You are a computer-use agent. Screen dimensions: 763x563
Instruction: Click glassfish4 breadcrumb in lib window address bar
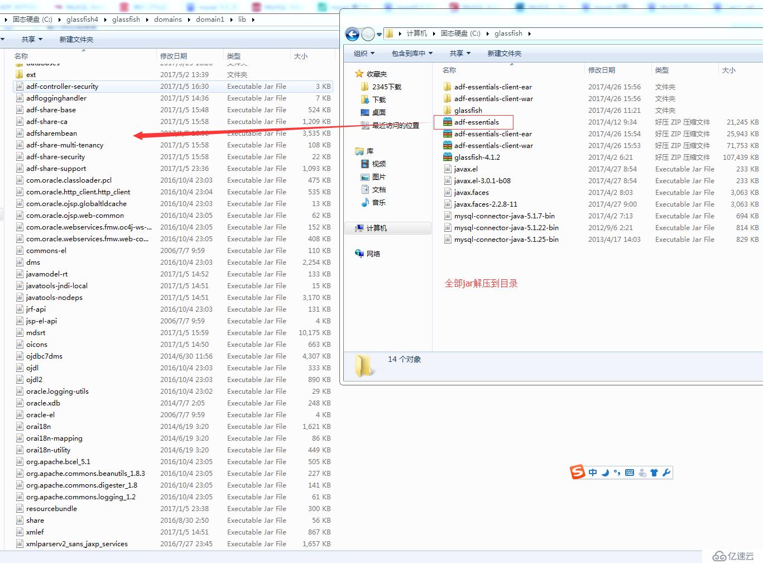pos(82,20)
